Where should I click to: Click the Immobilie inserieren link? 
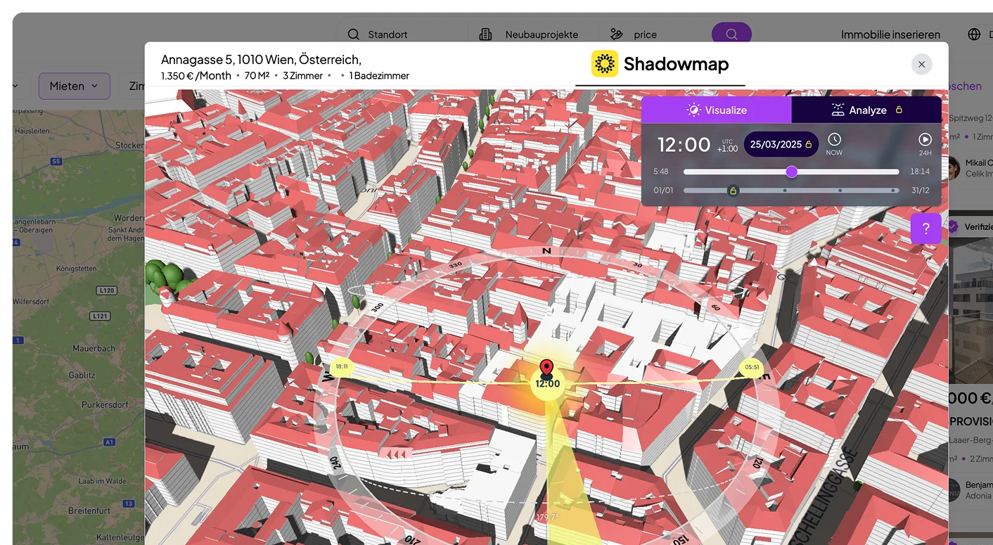pos(890,34)
